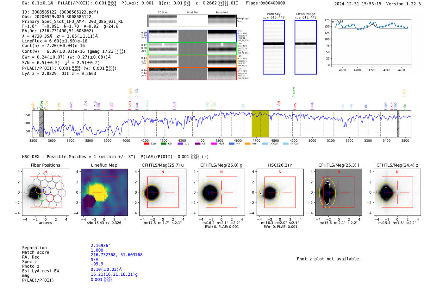Click the purple CIV legend swatch
This screenshot has width=443, height=302.
pos(180,144)
